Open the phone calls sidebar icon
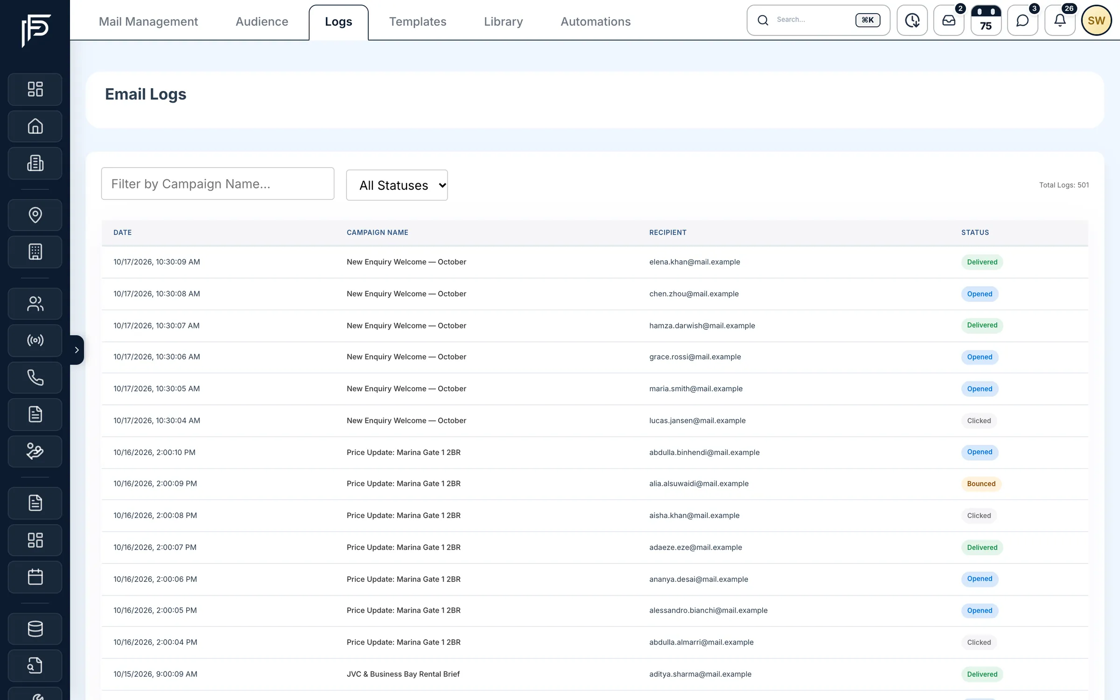1120x700 pixels. coord(35,378)
